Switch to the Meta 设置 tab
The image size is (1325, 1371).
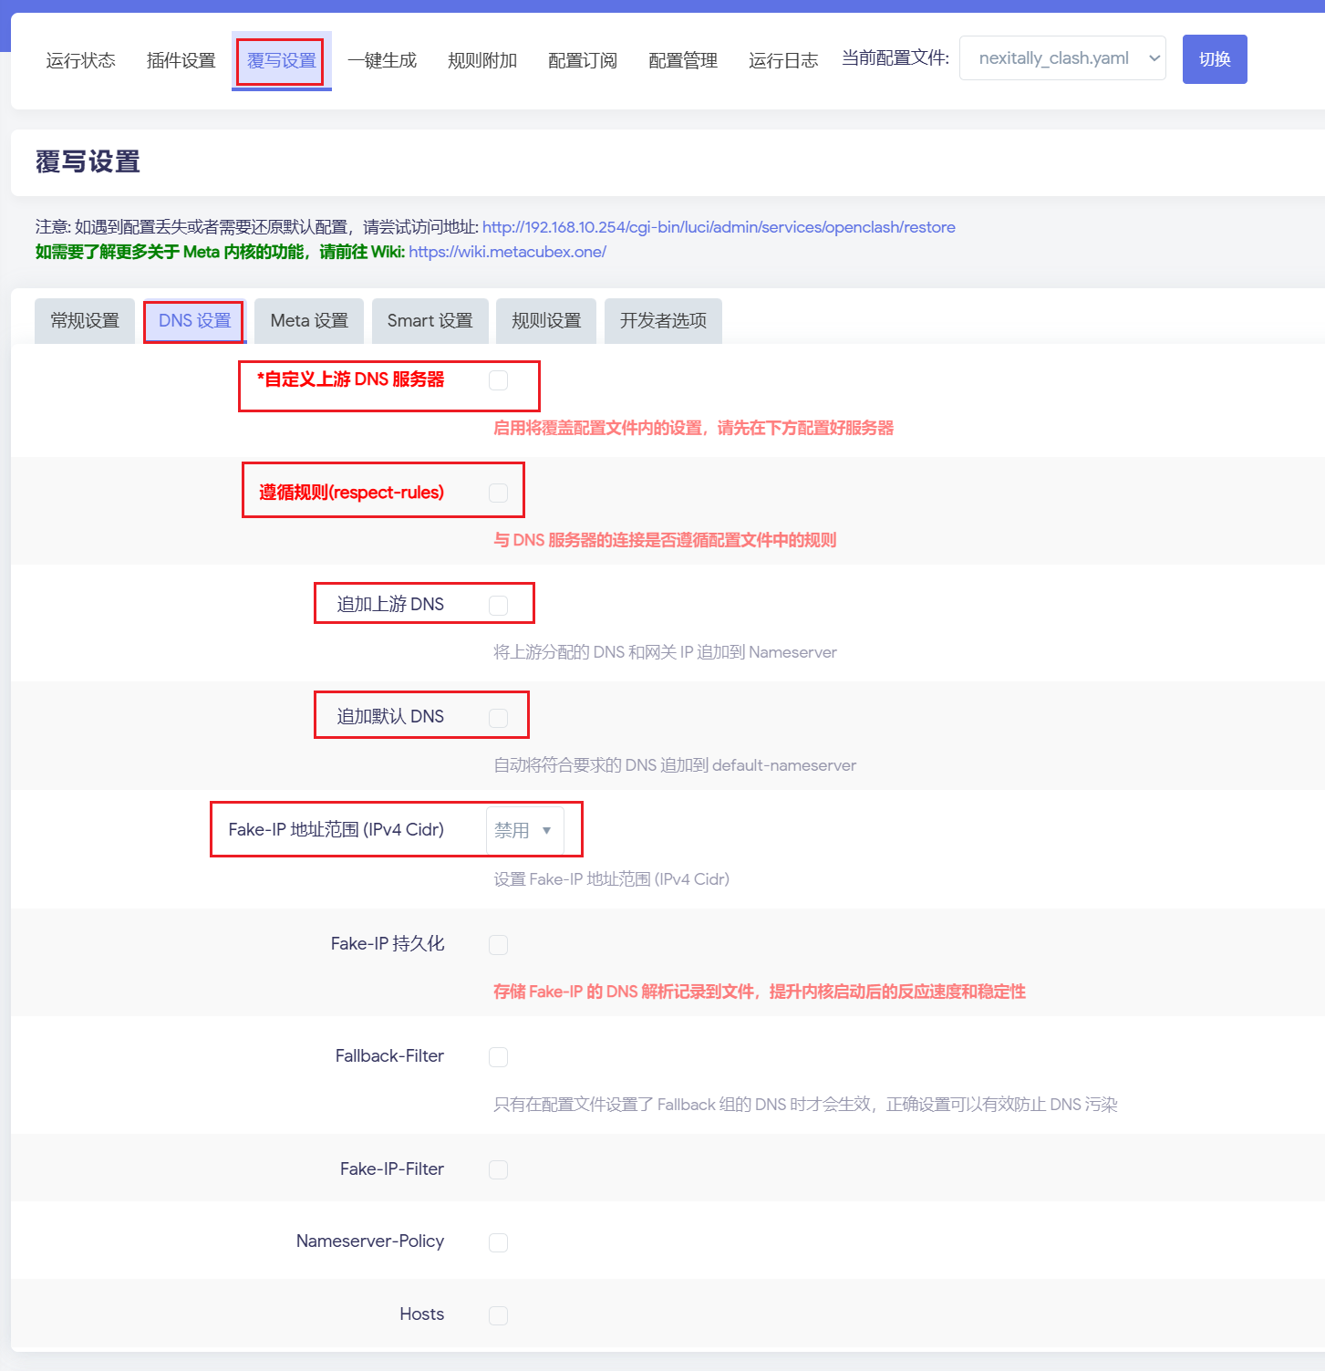coord(309,321)
